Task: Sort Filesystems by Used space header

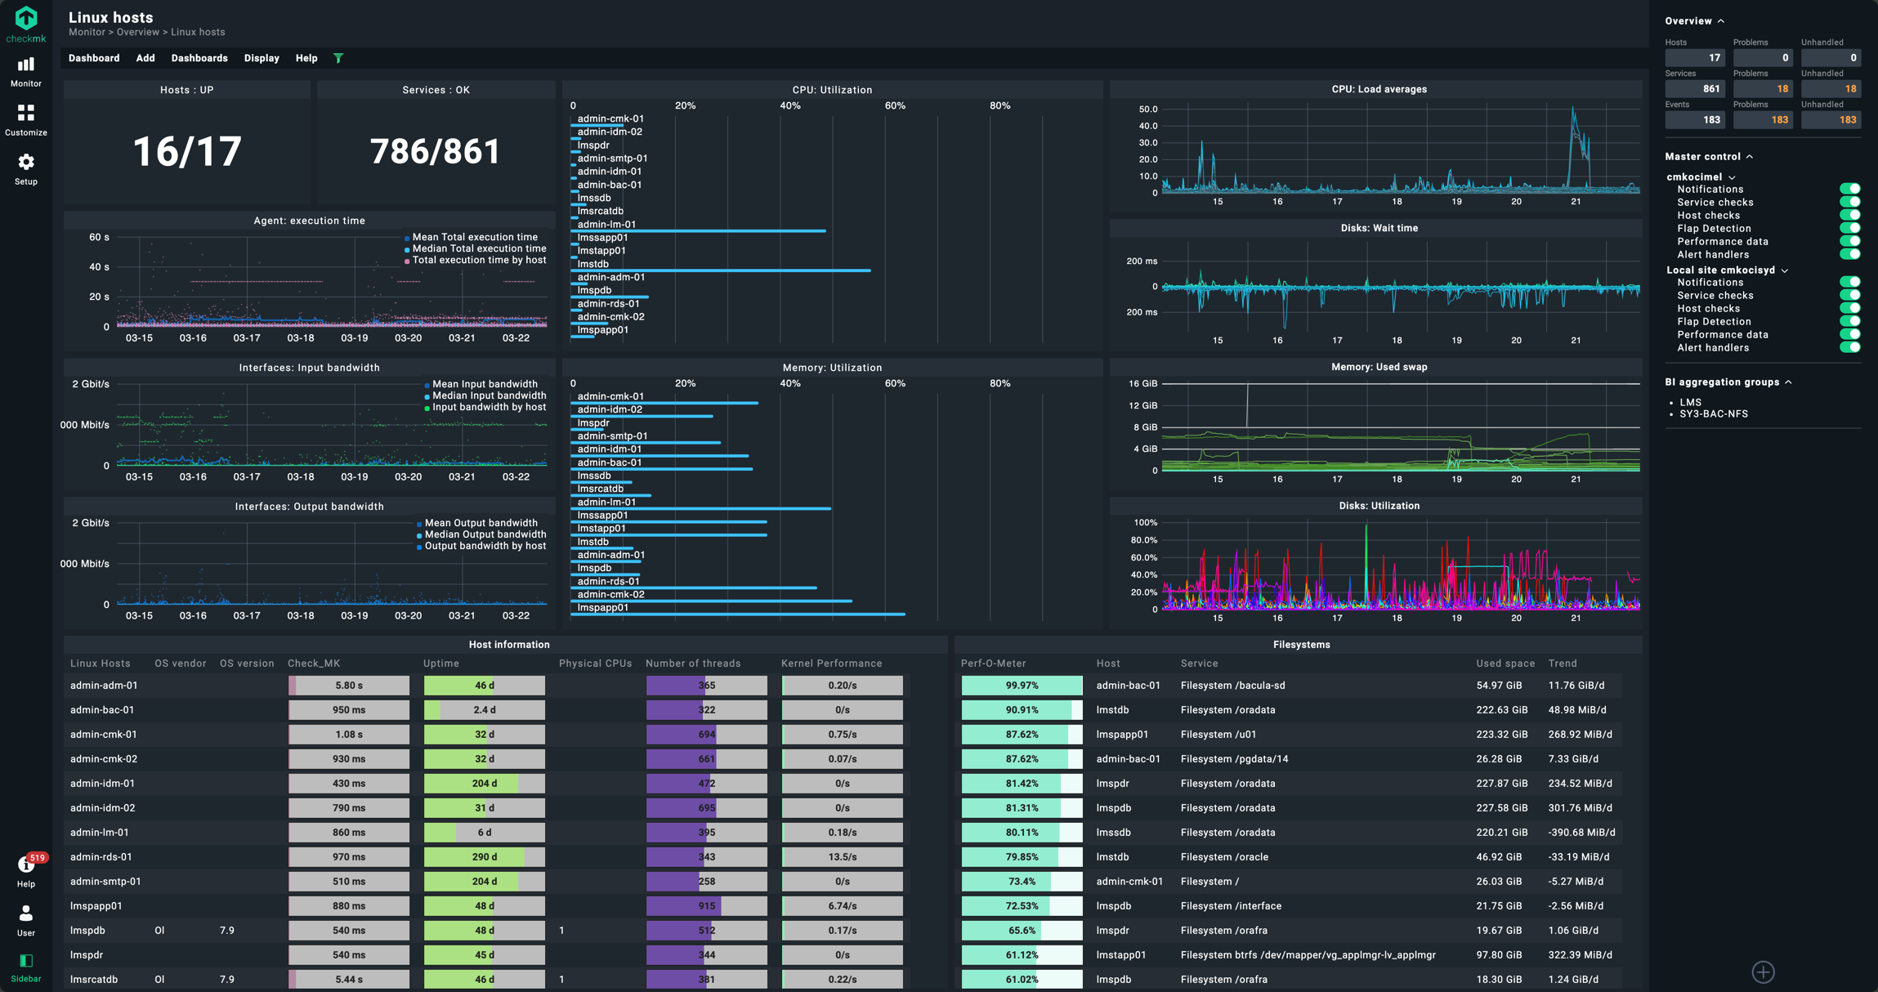Action: click(x=1505, y=664)
